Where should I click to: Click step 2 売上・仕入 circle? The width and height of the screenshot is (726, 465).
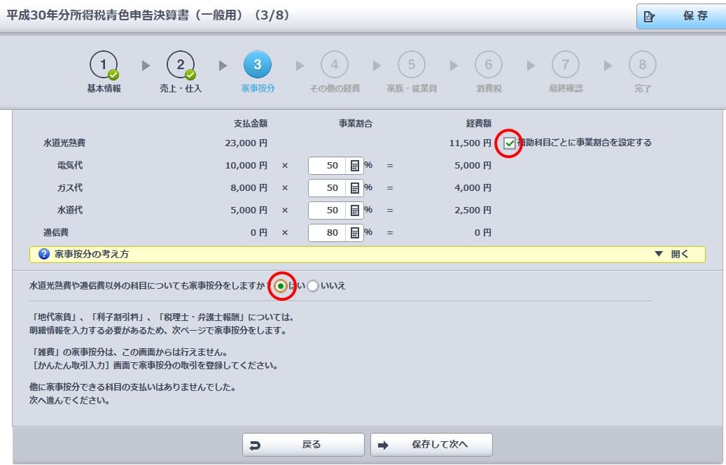click(181, 65)
